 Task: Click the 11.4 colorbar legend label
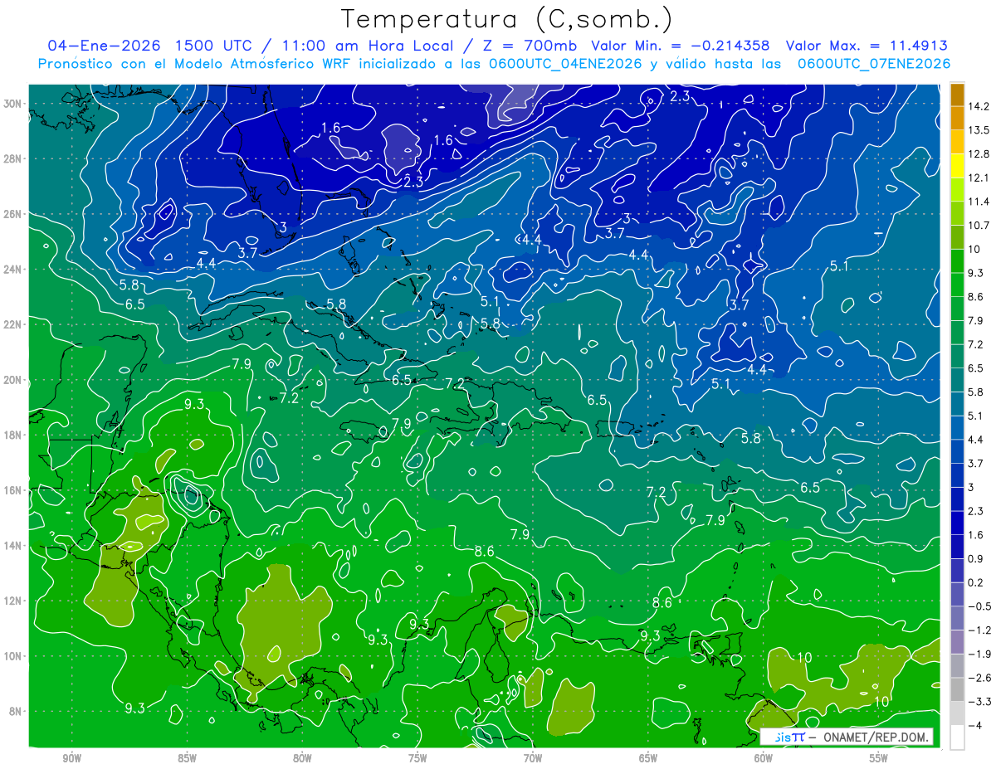pyautogui.click(x=978, y=202)
